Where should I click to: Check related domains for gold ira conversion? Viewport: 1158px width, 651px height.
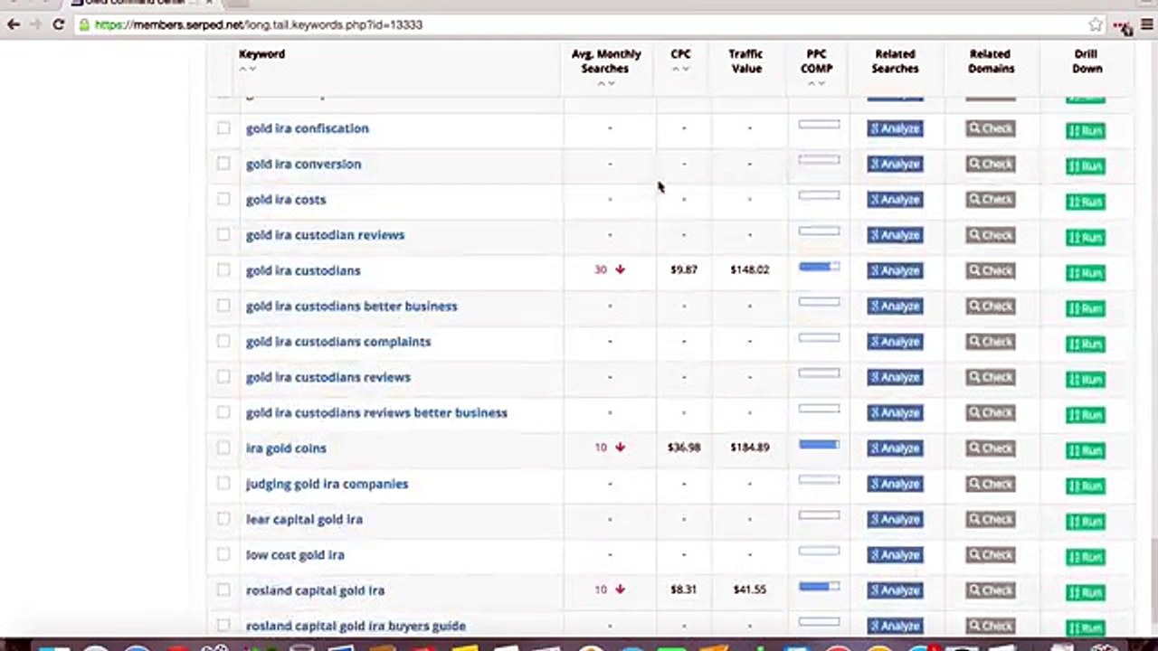click(x=990, y=164)
